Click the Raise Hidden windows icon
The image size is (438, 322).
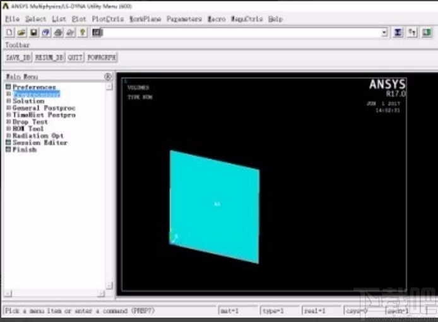tap(398, 33)
